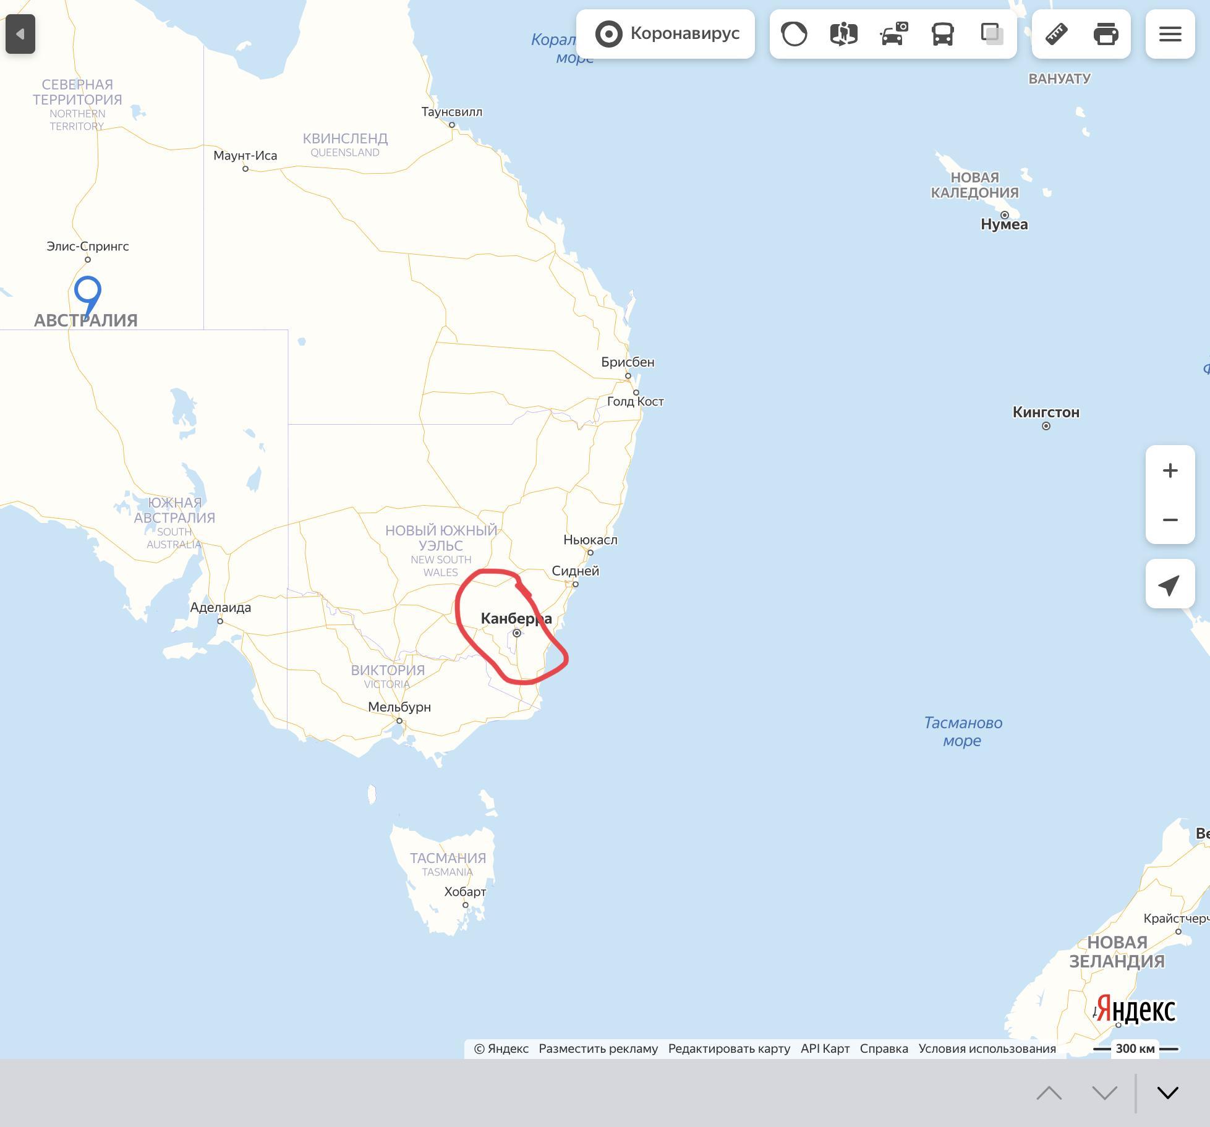
Task: Open the Справка help link
Action: (884, 1049)
